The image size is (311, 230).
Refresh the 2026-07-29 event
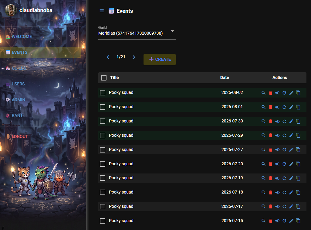click(284, 136)
